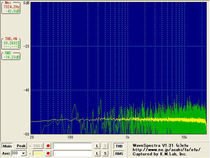Click the S save button in OVL2 row

pos(105,153)
